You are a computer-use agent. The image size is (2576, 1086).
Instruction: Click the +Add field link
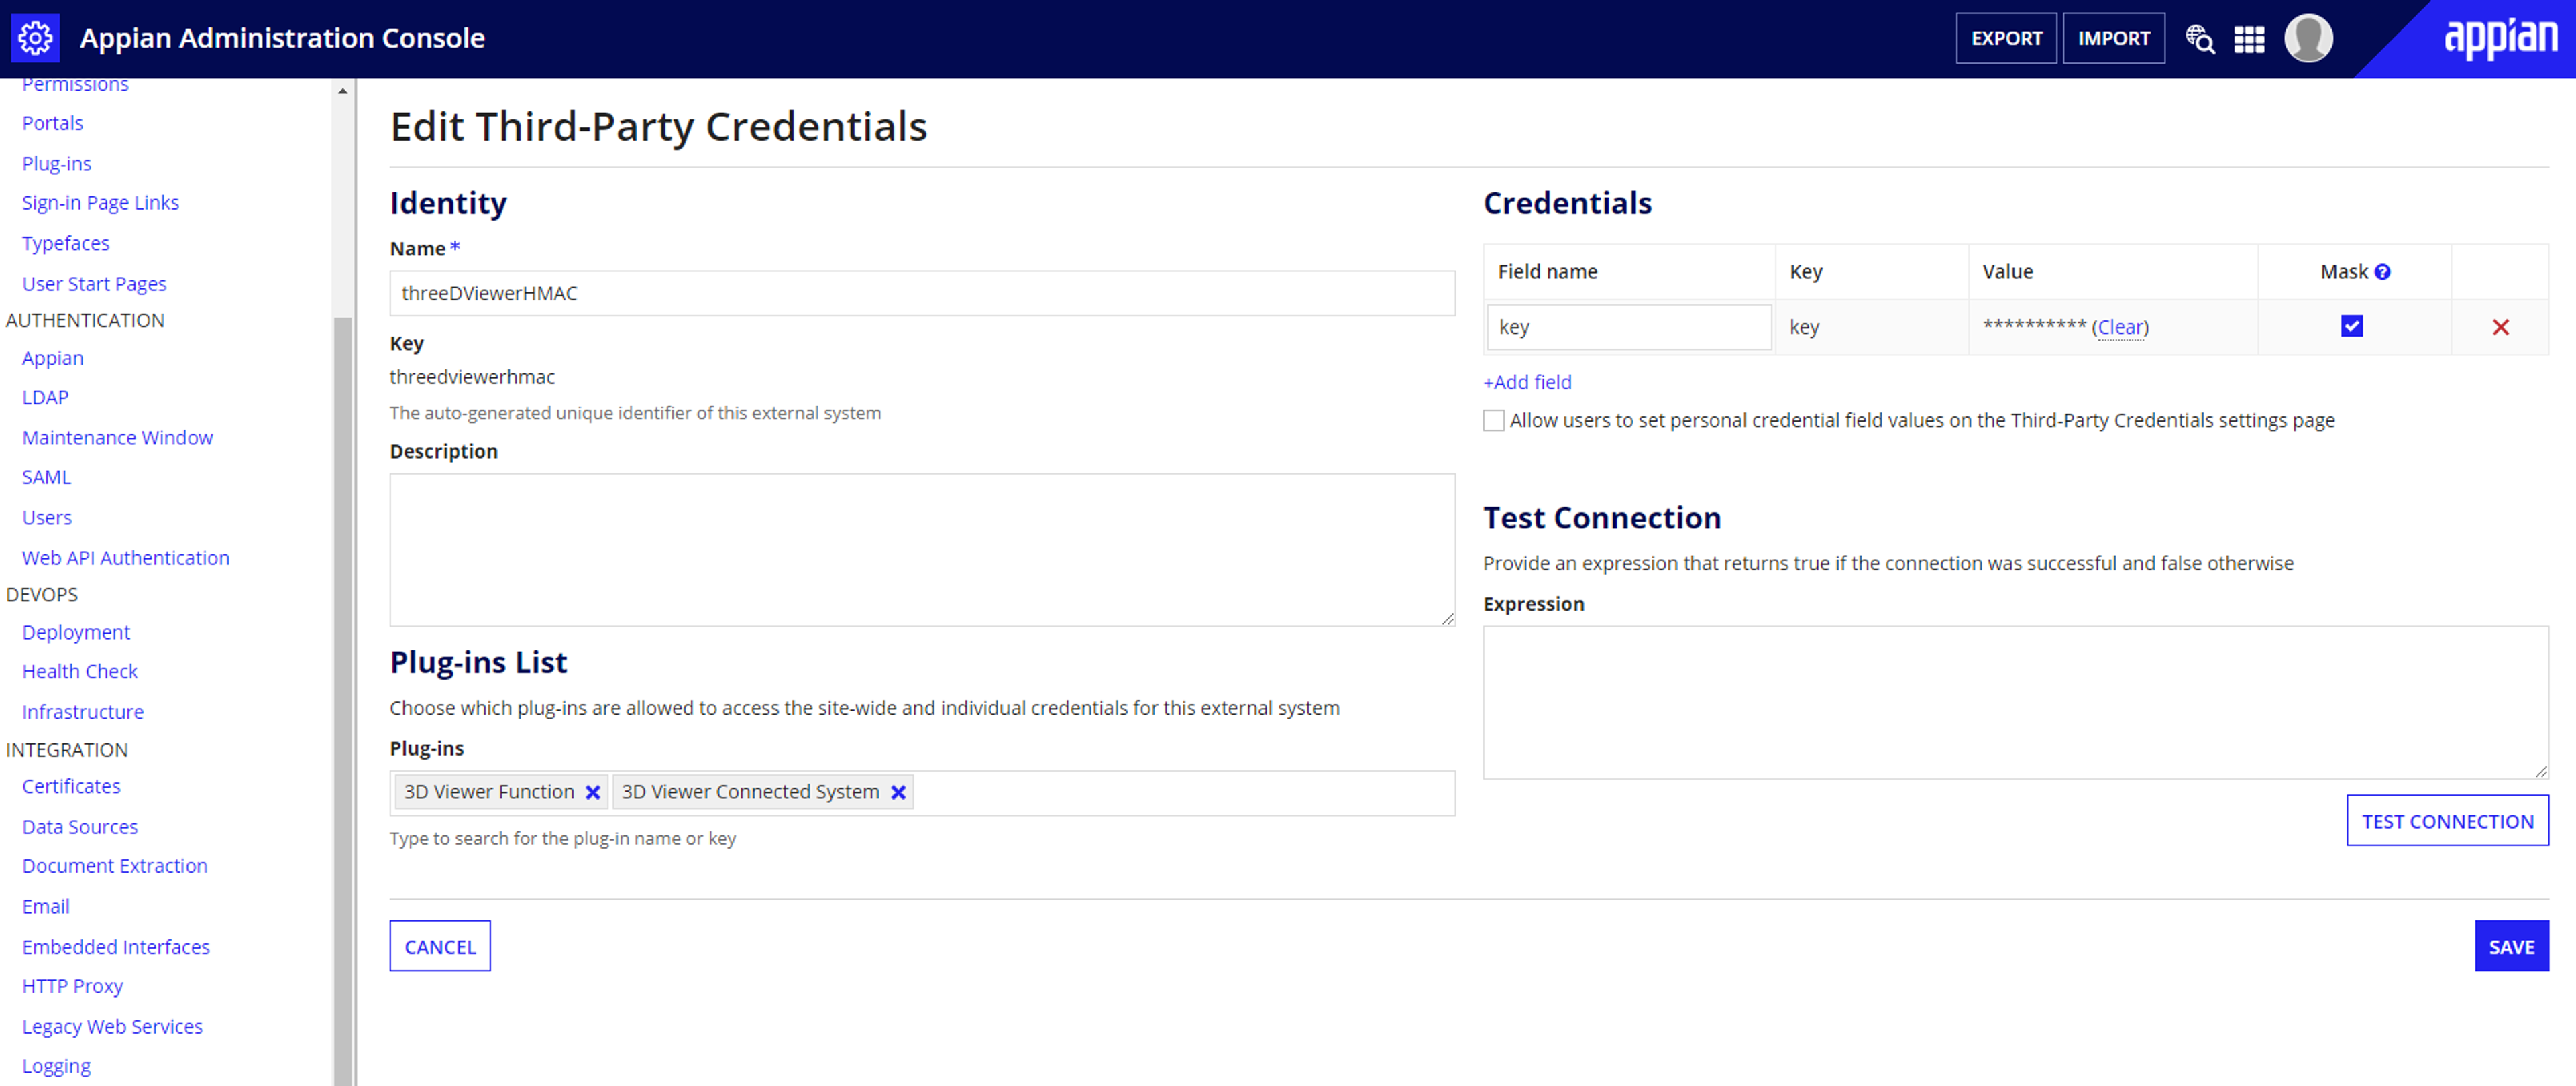pyautogui.click(x=1527, y=381)
